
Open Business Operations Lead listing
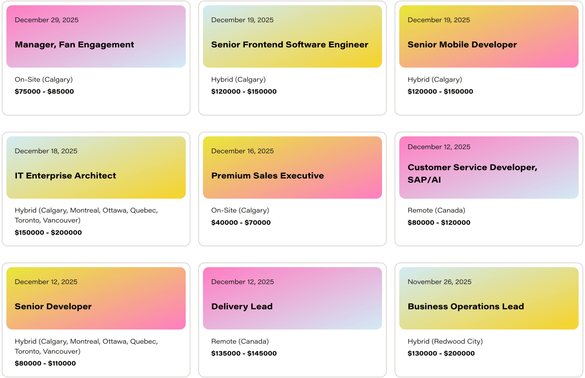point(466,306)
